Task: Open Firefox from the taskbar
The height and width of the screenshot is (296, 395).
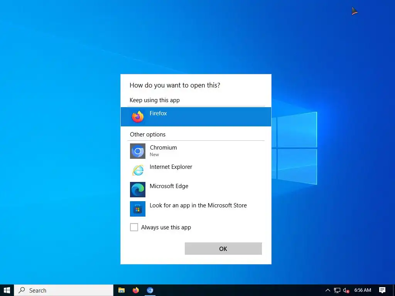Action: coord(136,290)
